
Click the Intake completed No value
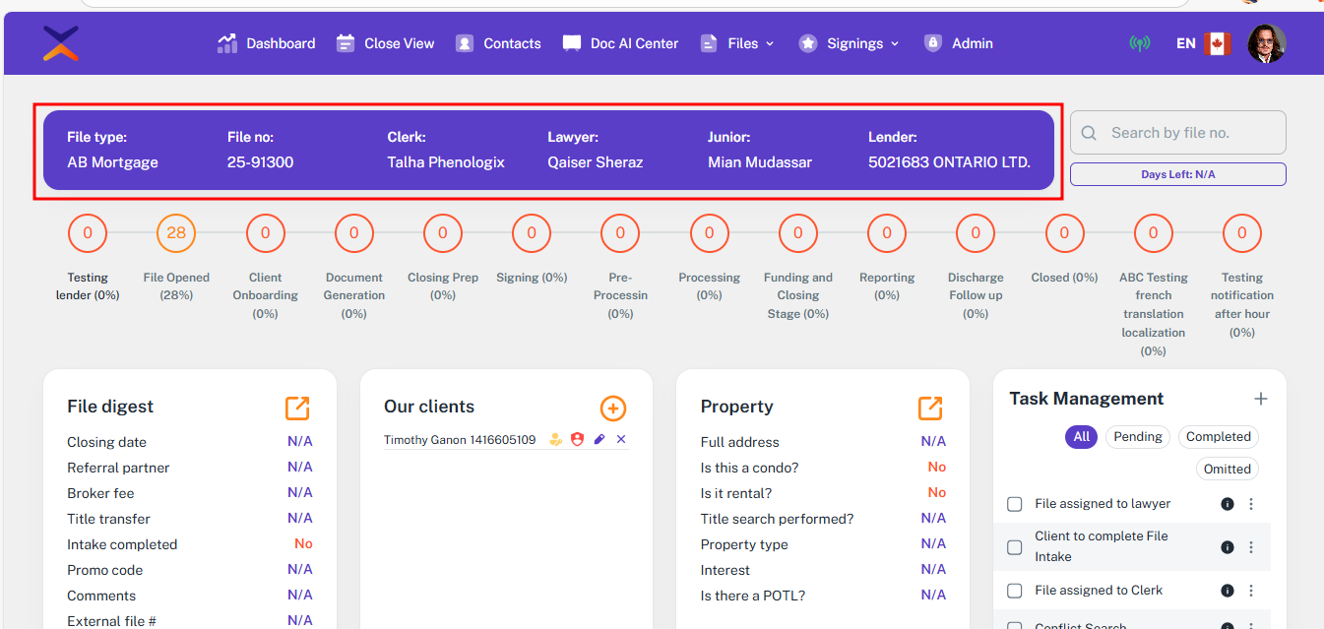click(x=303, y=544)
